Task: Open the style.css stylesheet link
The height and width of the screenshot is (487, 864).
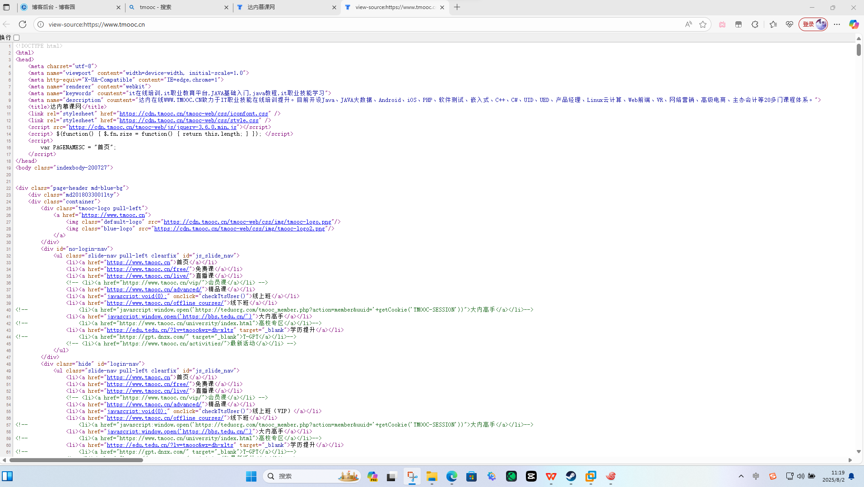Action: [189, 120]
